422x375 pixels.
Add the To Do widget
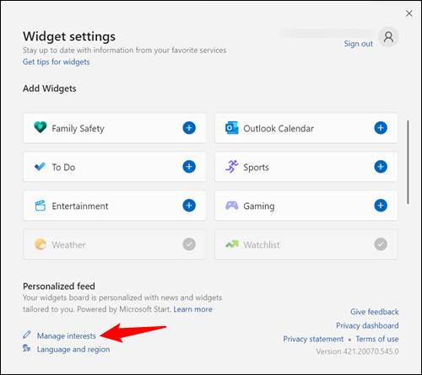click(x=189, y=167)
